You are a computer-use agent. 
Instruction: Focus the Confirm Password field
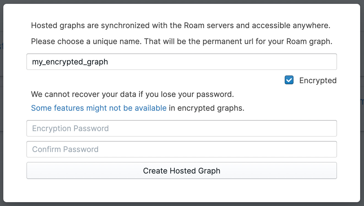(x=182, y=149)
